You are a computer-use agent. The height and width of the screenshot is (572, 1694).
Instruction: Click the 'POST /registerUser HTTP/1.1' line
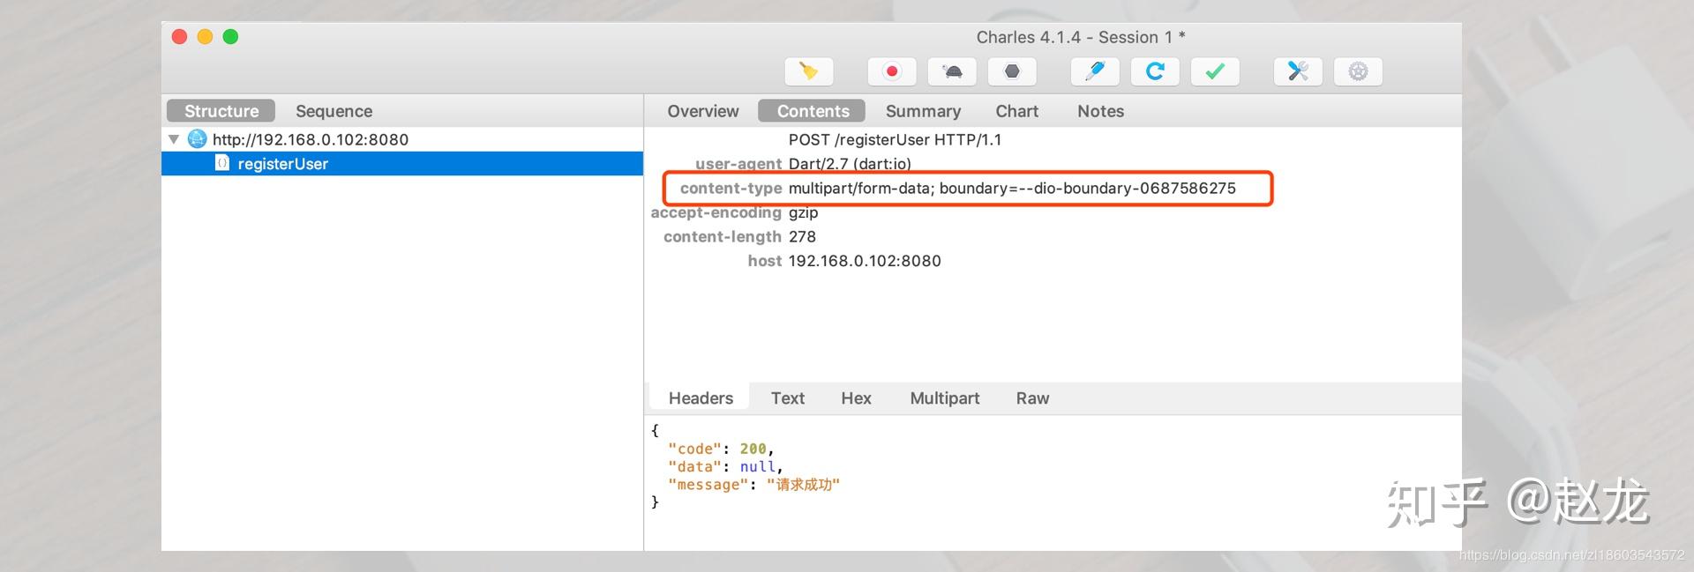895,139
